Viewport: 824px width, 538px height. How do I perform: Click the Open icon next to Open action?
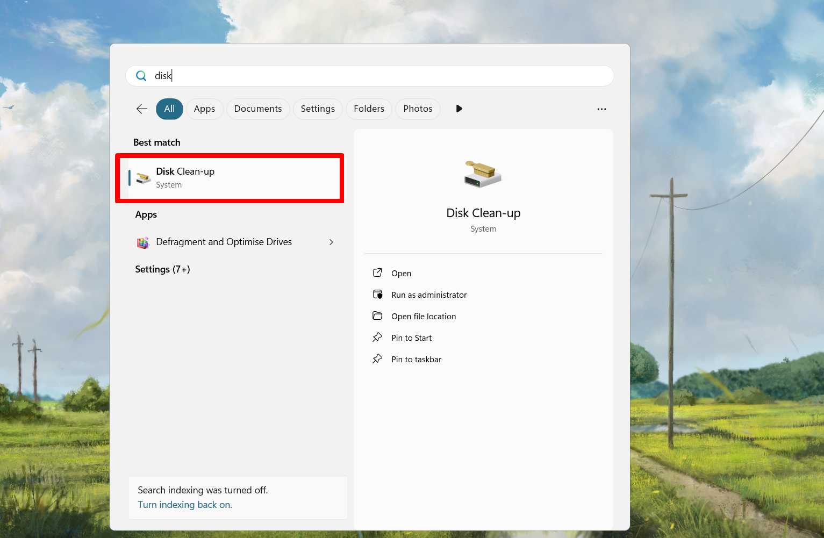(378, 273)
